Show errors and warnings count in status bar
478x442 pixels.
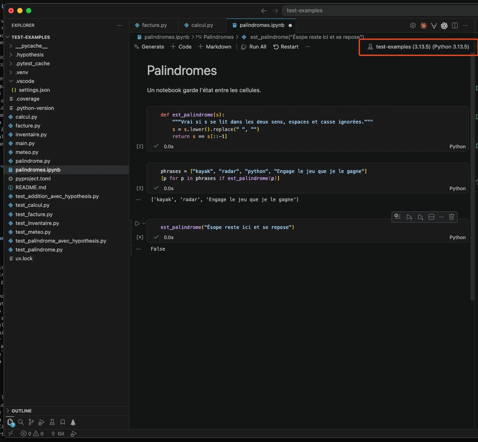[x=32, y=434]
